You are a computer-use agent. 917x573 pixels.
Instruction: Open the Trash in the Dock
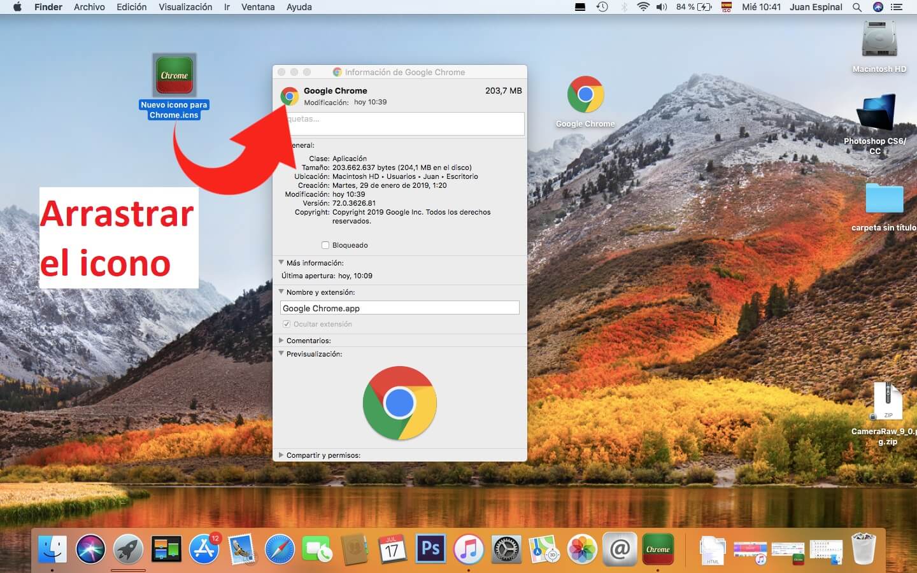pos(864,549)
